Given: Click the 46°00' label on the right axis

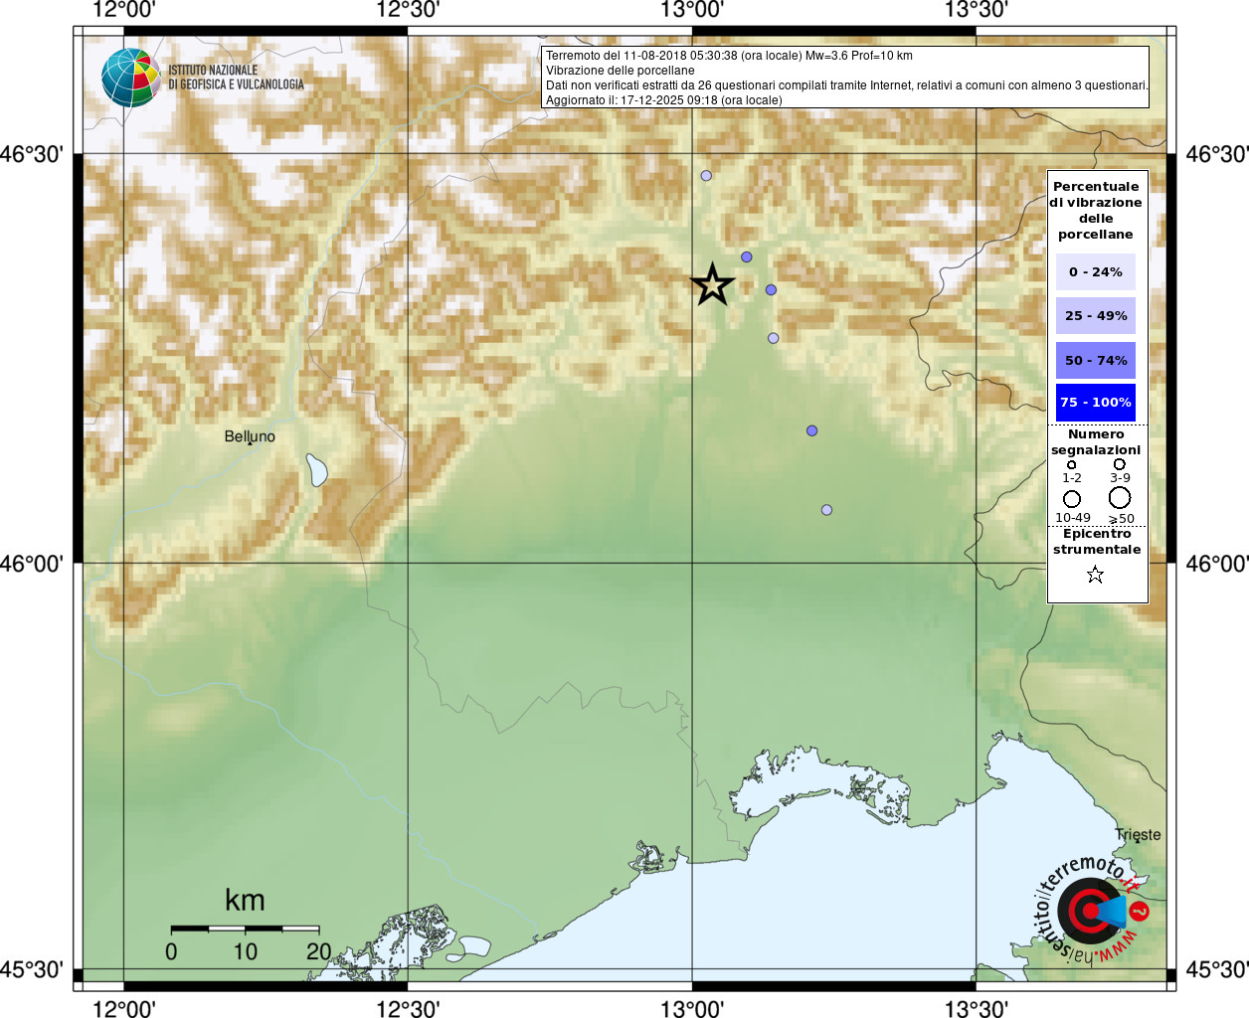Looking at the screenshot, I should point(1217,564).
